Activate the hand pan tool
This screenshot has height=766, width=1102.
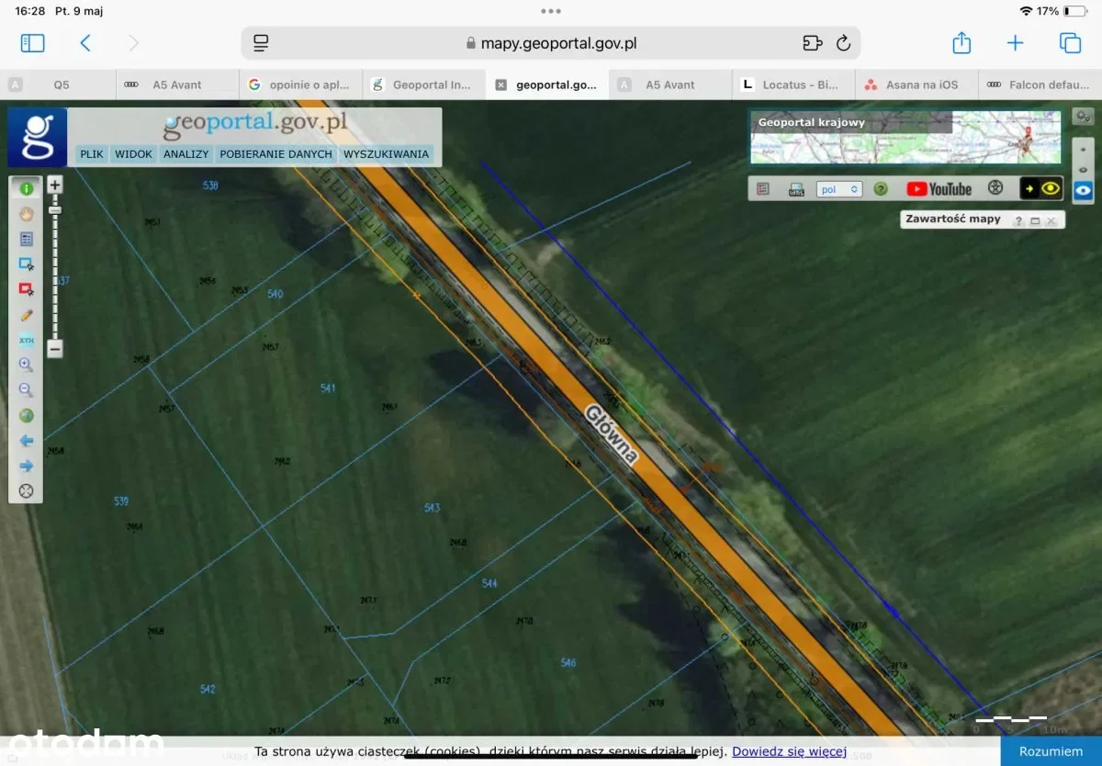click(26, 214)
